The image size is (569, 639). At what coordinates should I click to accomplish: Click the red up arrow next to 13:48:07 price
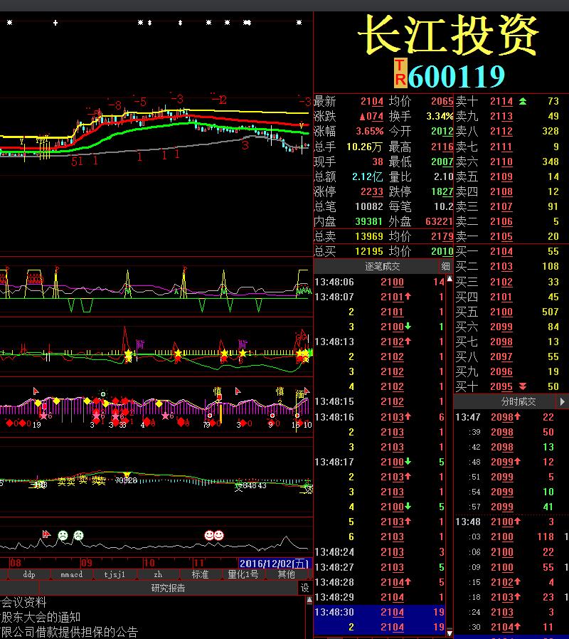[408, 296]
